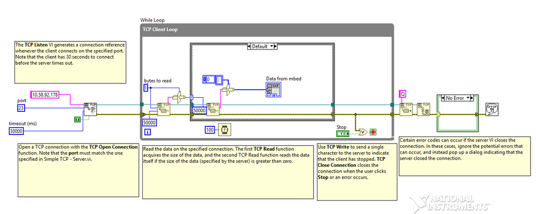The width and height of the screenshot is (536, 214).
Task: Select the TCP Close Connection node
Action: [423, 109]
